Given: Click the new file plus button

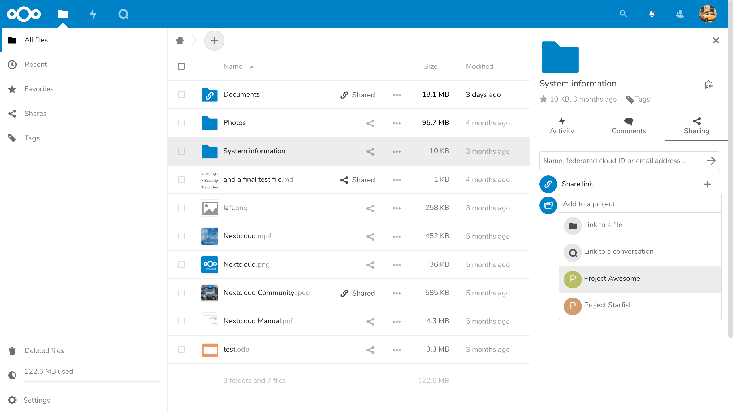Looking at the screenshot, I should (x=214, y=41).
